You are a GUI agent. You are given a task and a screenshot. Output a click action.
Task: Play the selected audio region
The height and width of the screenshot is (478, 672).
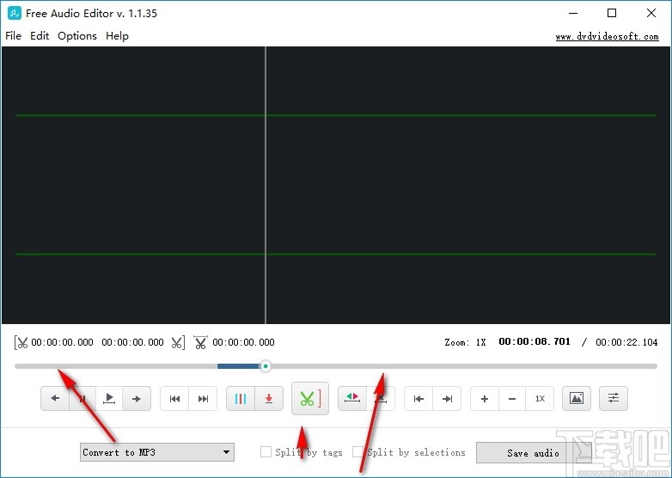coord(109,399)
